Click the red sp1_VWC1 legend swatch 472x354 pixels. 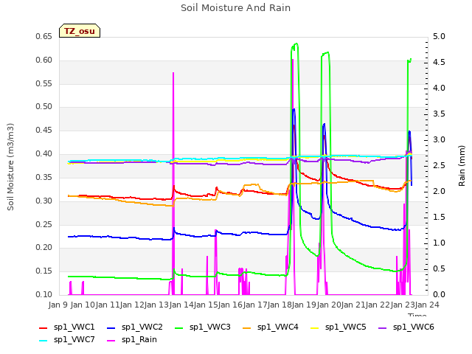44,327
